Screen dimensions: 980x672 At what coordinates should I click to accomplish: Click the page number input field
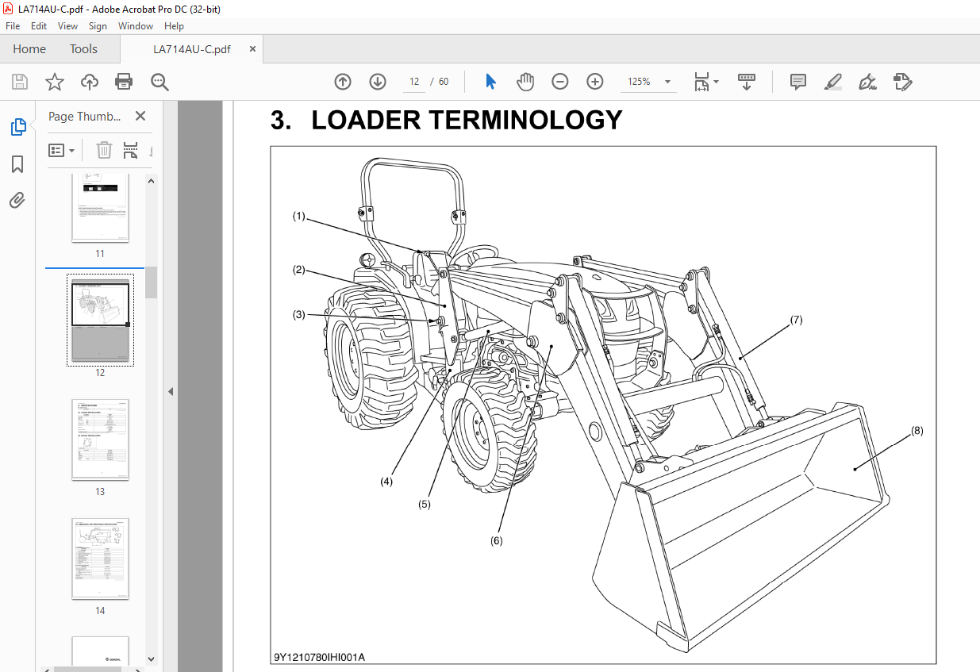pos(415,82)
